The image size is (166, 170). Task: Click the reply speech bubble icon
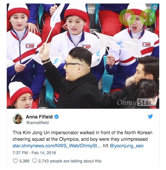click(x=35, y=161)
